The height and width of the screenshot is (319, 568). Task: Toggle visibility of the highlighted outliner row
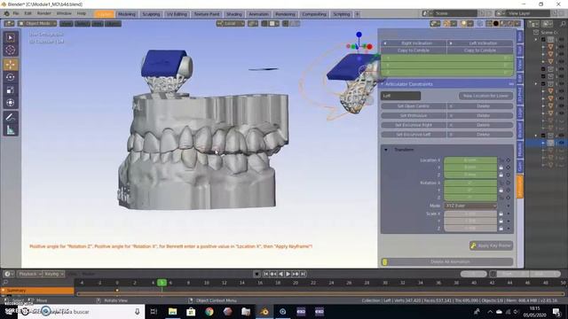coord(562,144)
